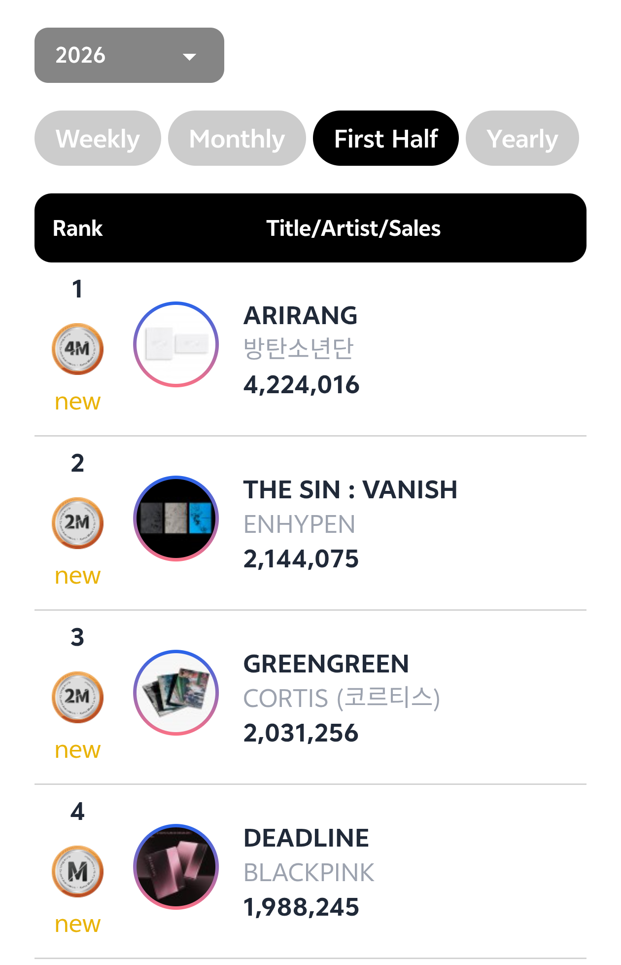Switch to the Weekly chart tab

(x=98, y=138)
